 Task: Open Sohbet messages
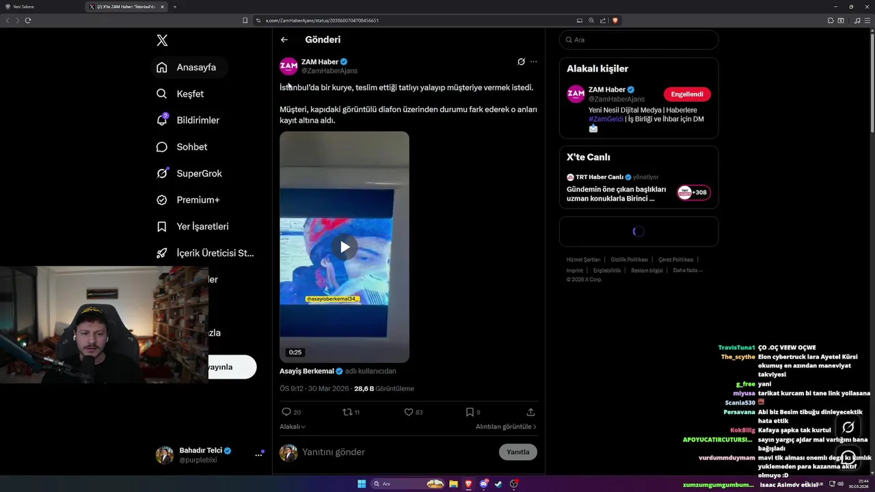[182, 147]
